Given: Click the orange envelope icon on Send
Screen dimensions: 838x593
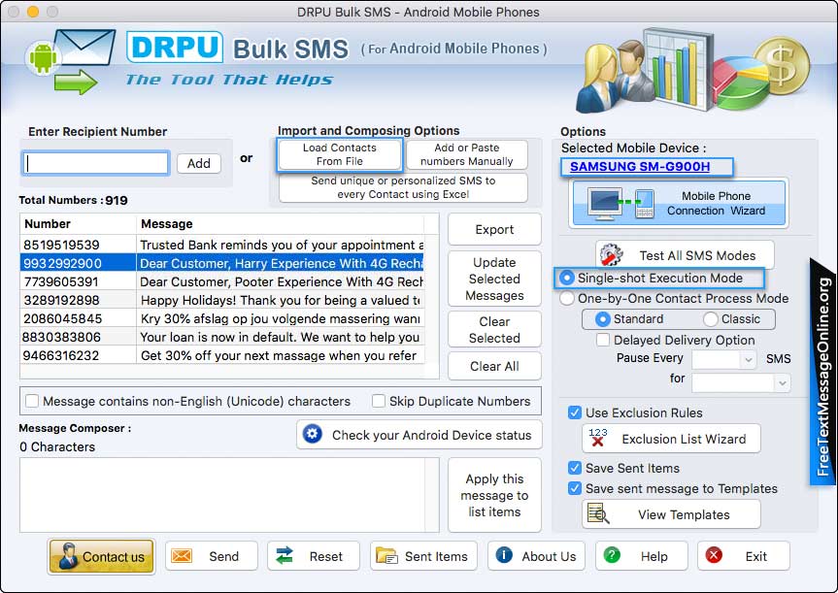Looking at the screenshot, I should coord(182,556).
